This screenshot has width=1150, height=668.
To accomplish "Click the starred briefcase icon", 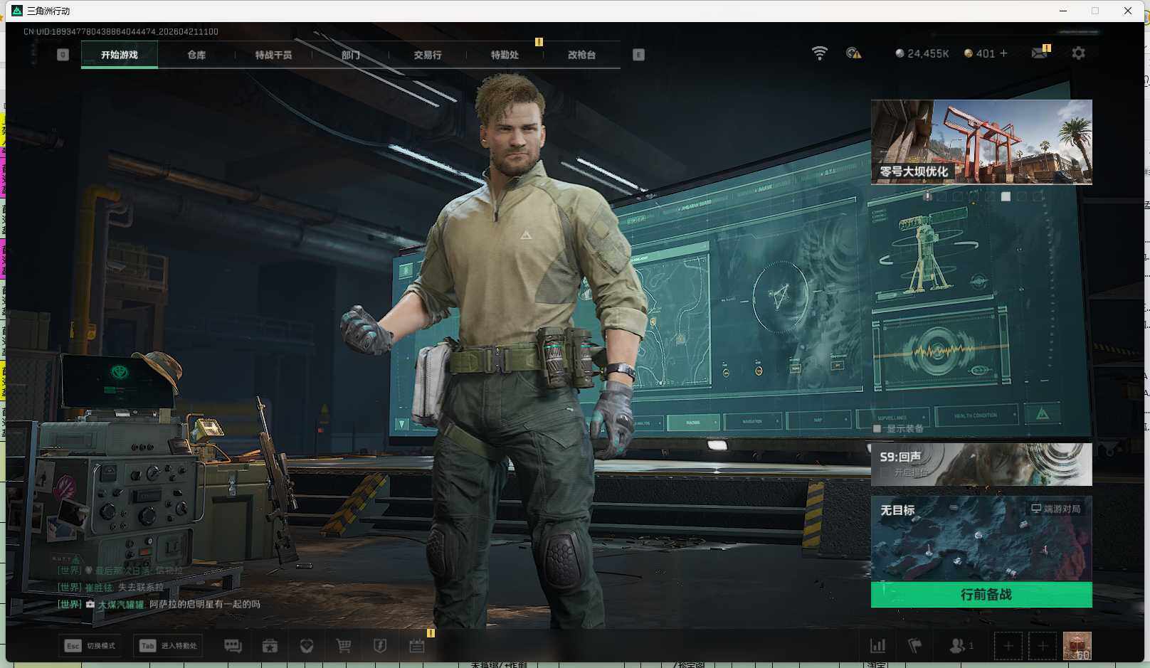I will (x=270, y=646).
